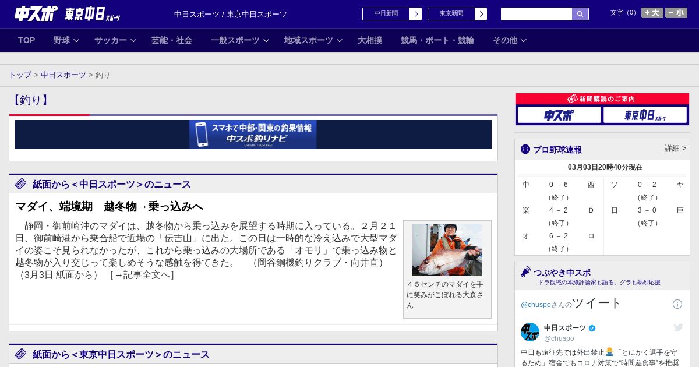Image resolution: width=699 pixels, height=367 pixels.
Task: Open the 中日スポーツ Twitter account name
Action: (565, 328)
